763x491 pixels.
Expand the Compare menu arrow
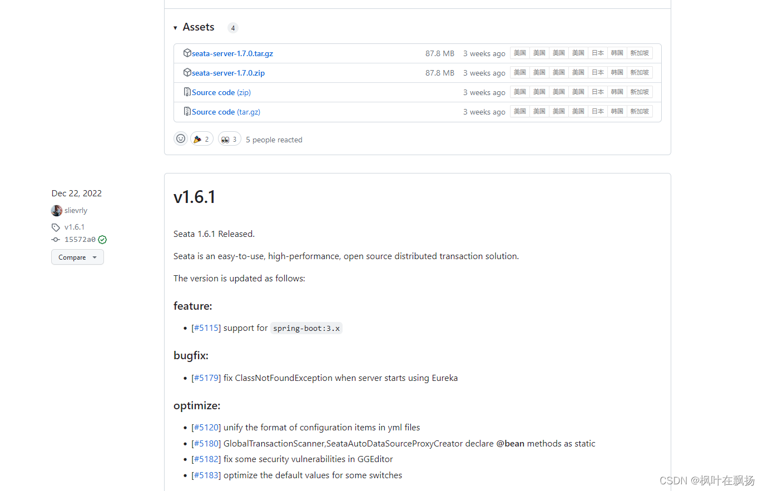click(95, 257)
